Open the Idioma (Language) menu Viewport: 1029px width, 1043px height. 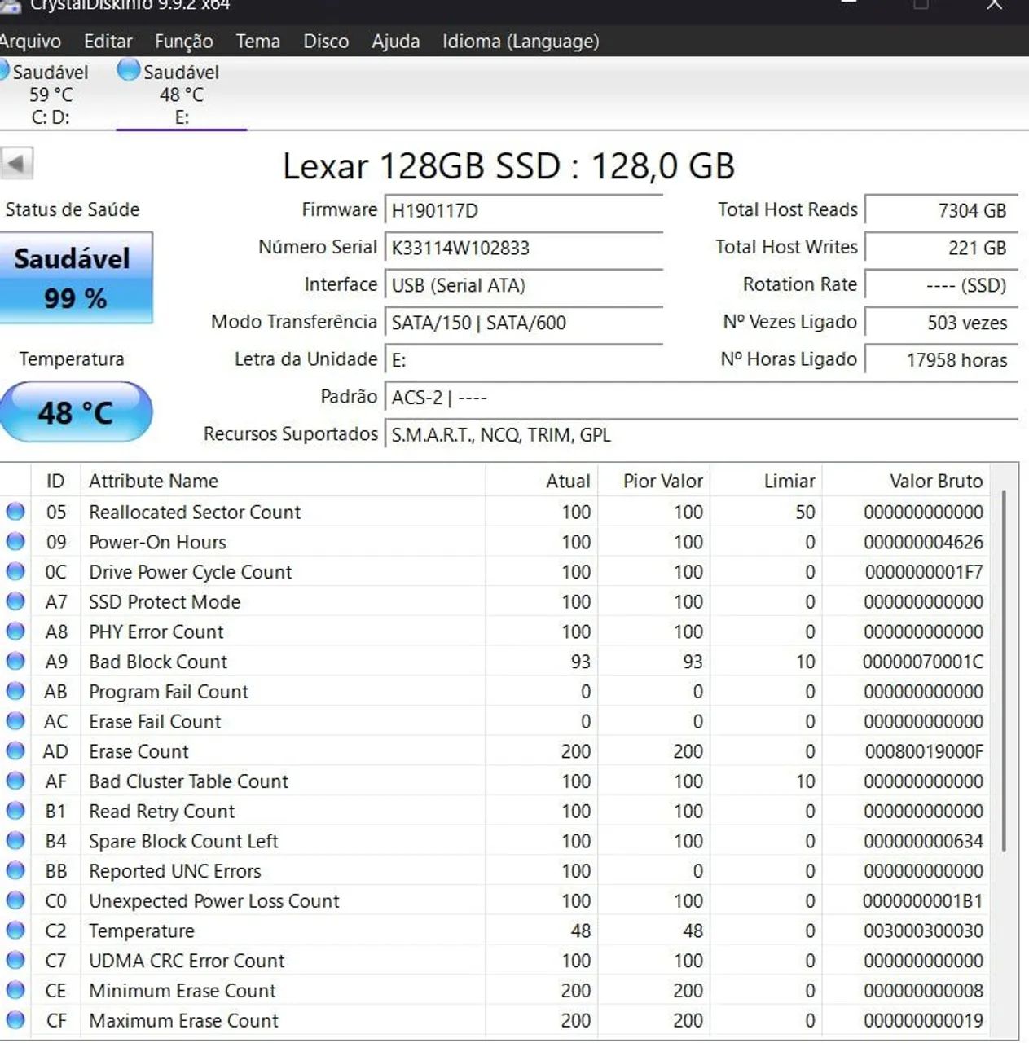[521, 41]
